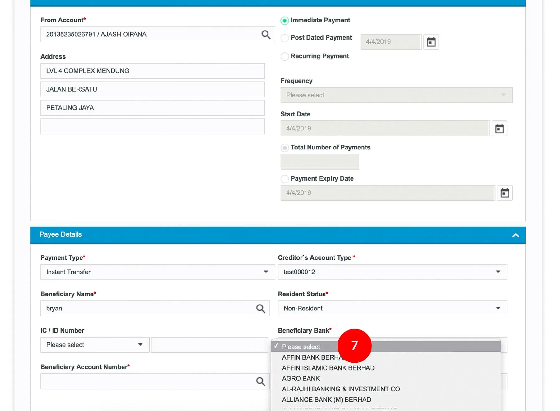The width and height of the screenshot is (560, 411).
Task: Open the Start Date calendar icon
Action: click(499, 128)
